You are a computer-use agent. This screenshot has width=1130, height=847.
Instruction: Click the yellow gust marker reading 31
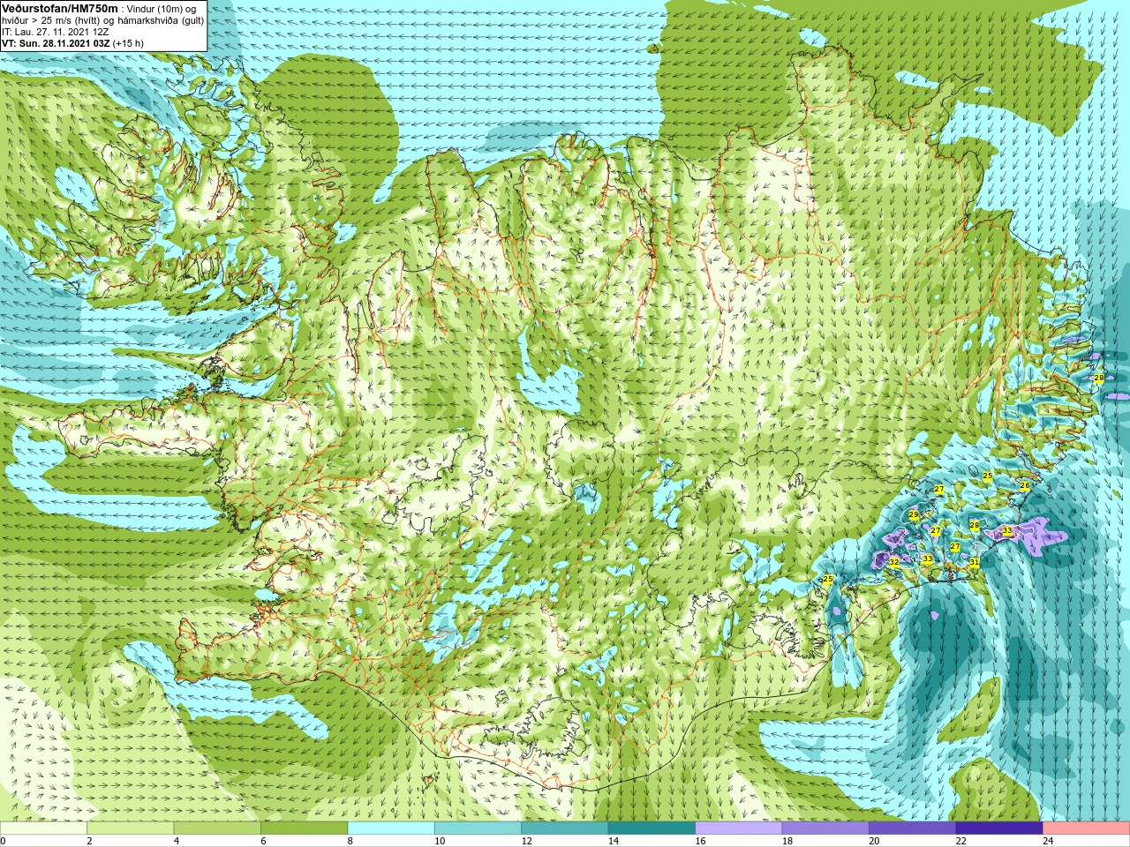[975, 562]
